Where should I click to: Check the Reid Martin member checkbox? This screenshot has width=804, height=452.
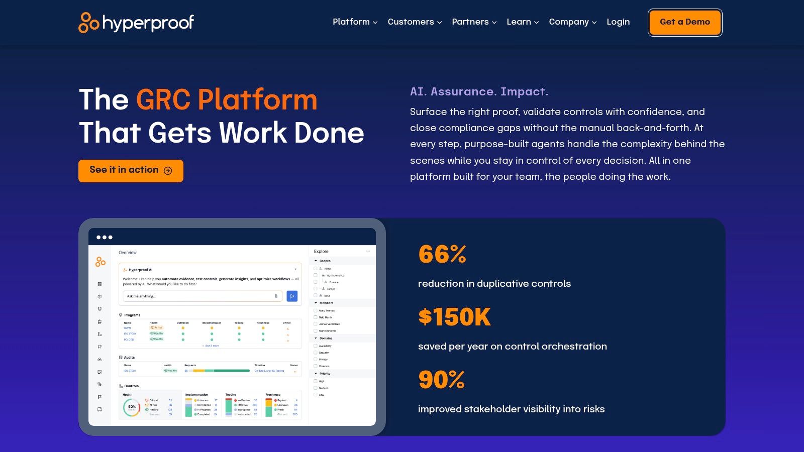click(316, 317)
